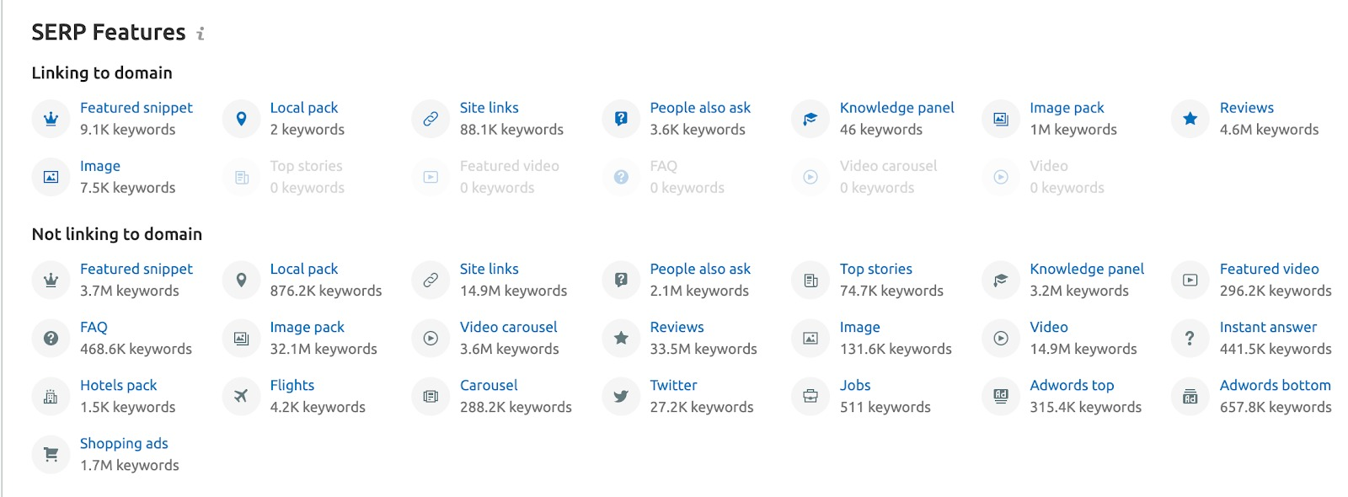
Task: Open Video carousel with 3.6M keywords
Action: click(508, 327)
